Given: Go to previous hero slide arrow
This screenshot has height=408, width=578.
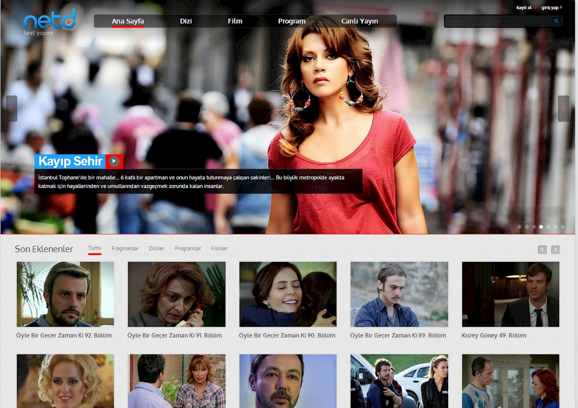Looking at the screenshot, I should pos(11,108).
